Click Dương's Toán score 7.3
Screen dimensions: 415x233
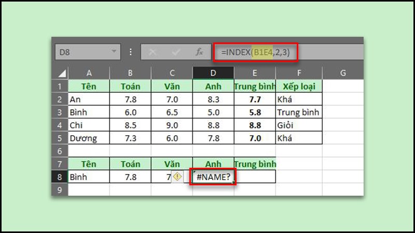click(x=130, y=138)
